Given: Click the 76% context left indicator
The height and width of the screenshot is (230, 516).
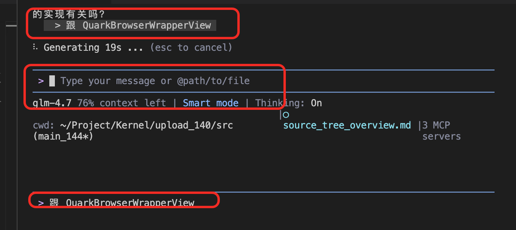Looking at the screenshot, I should tap(122, 103).
